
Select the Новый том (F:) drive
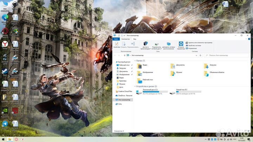(186, 92)
